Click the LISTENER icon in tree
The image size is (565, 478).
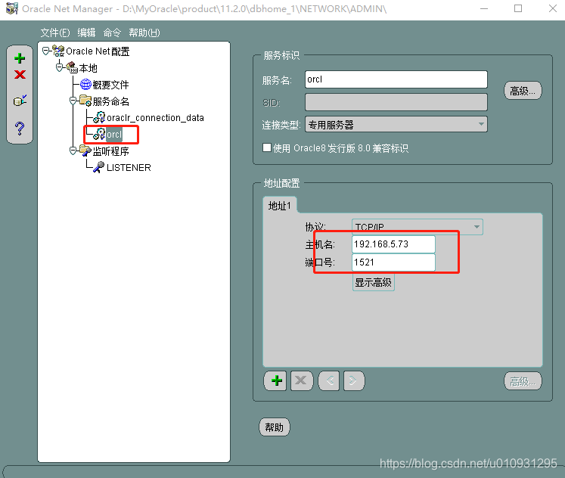coord(99,167)
